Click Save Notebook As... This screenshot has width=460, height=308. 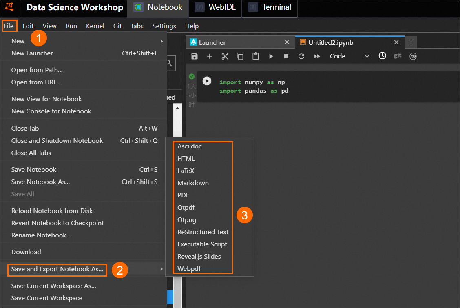pyautogui.click(x=84, y=182)
